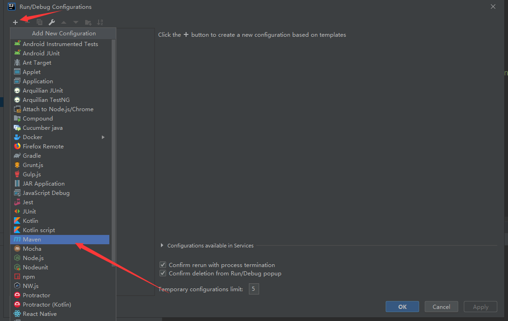Screen dimensions: 508x321
Task: Select Jest configuration type
Action: point(60,202)
